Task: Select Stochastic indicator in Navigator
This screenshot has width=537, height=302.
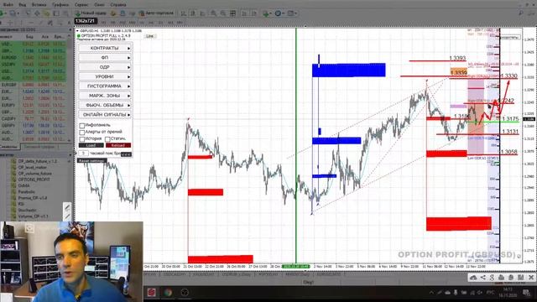Action: [27, 211]
